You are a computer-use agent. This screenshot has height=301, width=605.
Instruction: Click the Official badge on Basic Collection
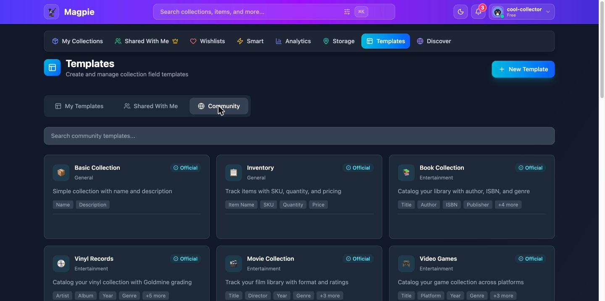tap(185, 168)
